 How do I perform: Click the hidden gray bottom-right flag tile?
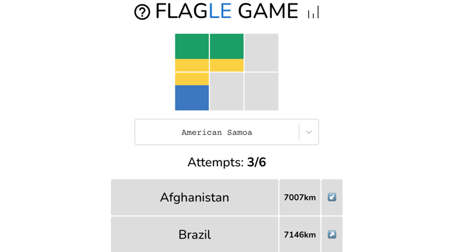[x=261, y=92]
